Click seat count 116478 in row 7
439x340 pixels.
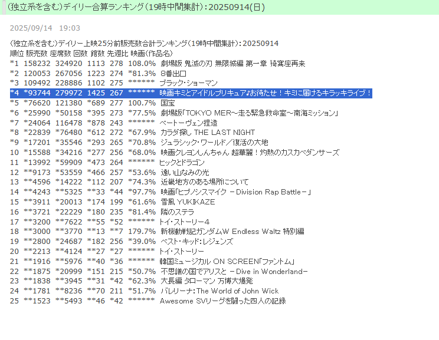pyautogui.click(x=68, y=123)
